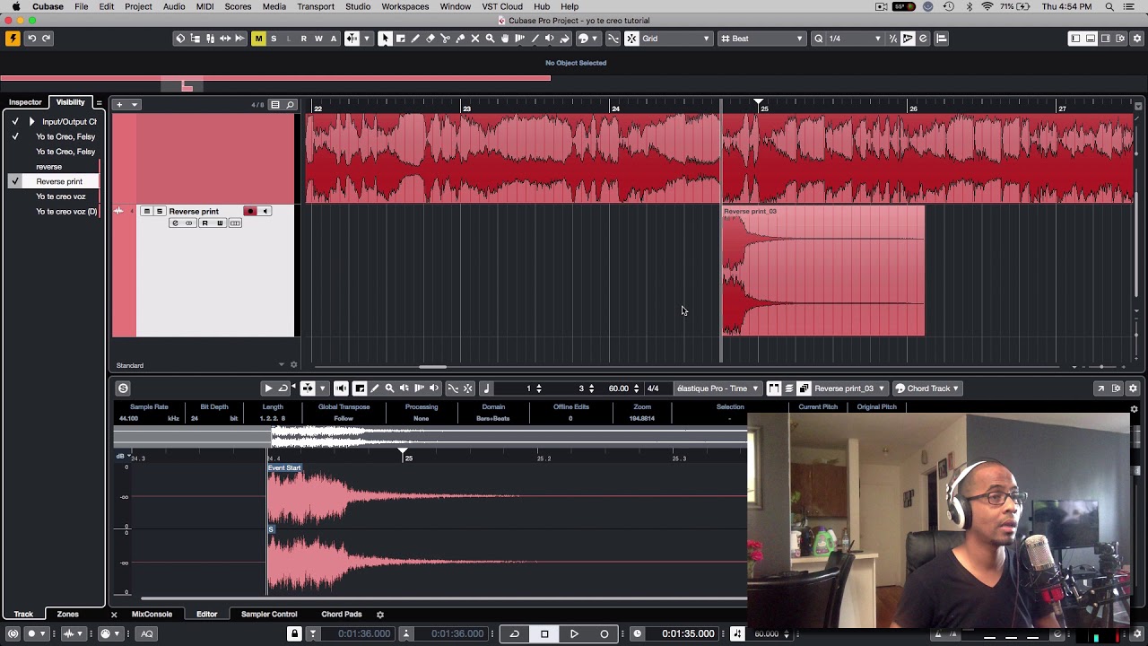
Task: Click the project cursor time display 0:01:35.000
Action: [x=688, y=633]
